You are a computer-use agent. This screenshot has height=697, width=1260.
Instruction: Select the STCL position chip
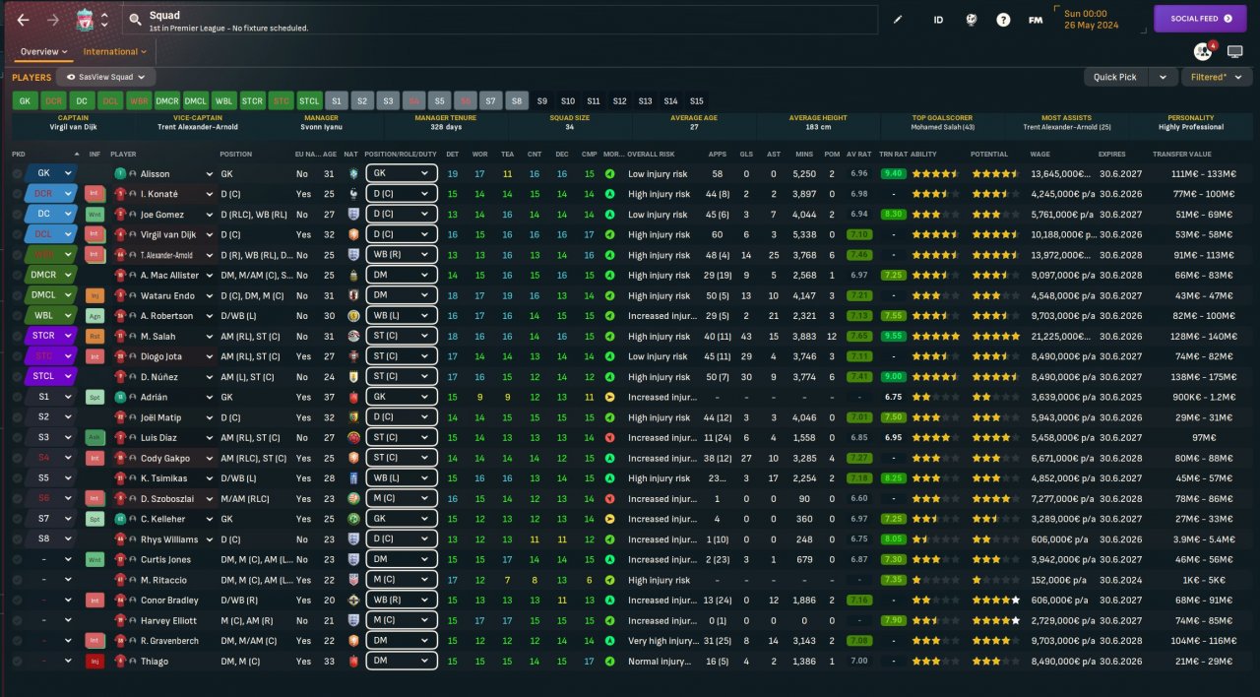tap(310, 100)
